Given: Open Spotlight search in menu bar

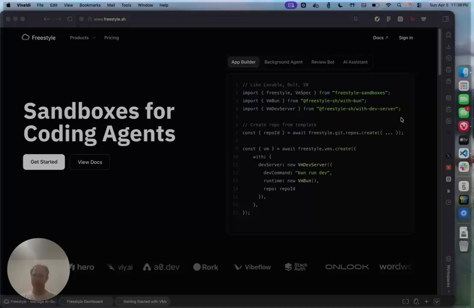Looking at the screenshot, I should tap(399, 5).
